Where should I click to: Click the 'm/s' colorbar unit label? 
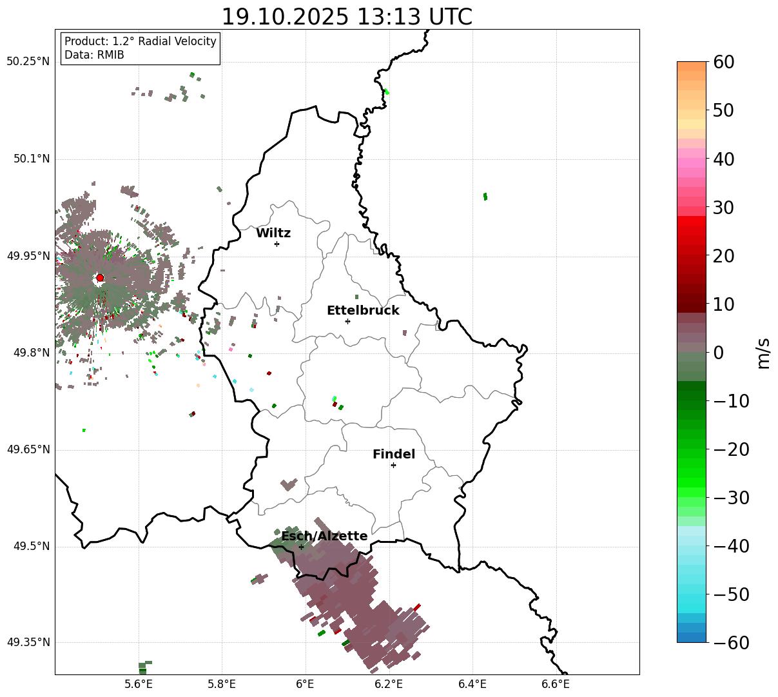[763, 353]
